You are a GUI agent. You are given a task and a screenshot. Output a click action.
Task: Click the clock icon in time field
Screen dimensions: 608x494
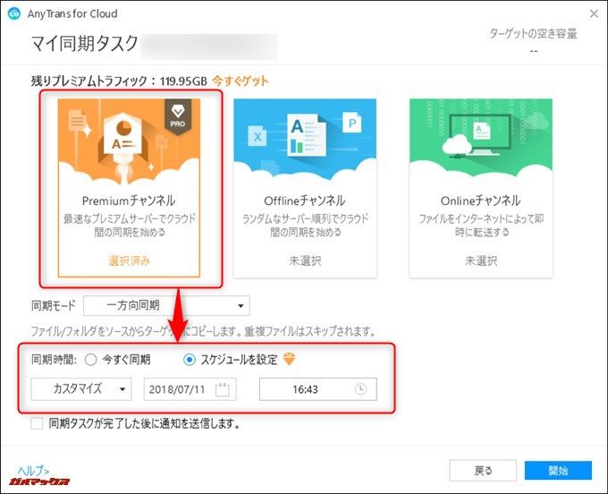[x=360, y=389]
